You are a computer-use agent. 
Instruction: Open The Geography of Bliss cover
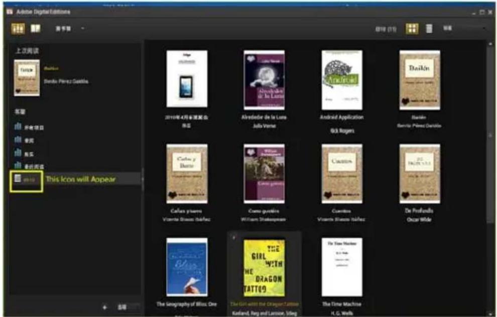pyautogui.click(x=187, y=267)
